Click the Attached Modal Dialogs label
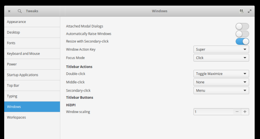 click(x=84, y=26)
